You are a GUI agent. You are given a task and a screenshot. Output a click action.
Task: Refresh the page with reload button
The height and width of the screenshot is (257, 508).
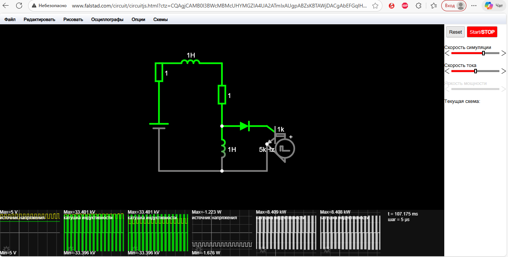19,6
